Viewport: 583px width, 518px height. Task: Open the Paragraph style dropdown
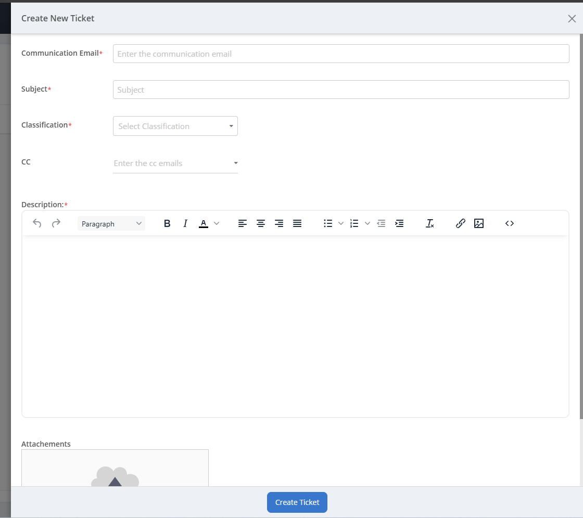(x=111, y=224)
